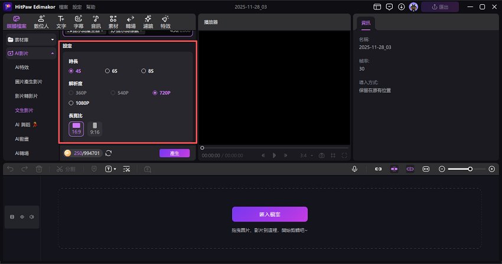The image size is (502, 264).
Task: Click the player progress bar handle
Action: click(x=202, y=148)
